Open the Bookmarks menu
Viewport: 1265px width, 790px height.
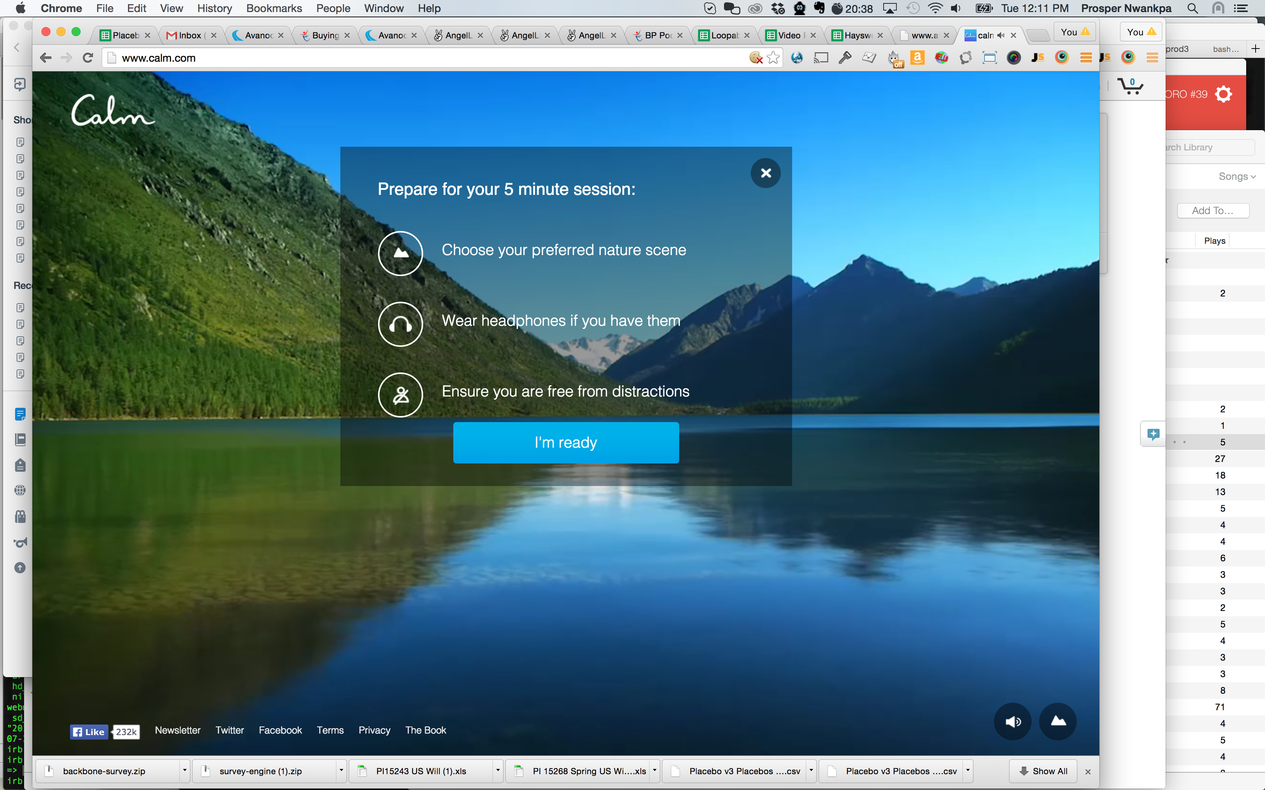pyautogui.click(x=274, y=8)
